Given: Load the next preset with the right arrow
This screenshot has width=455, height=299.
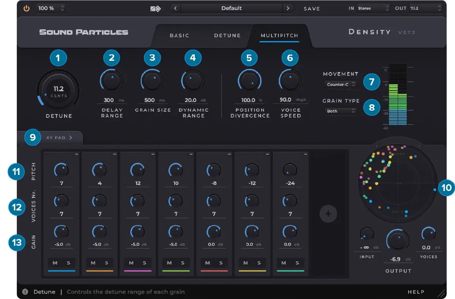Looking at the screenshot, I should pos(288,8).
